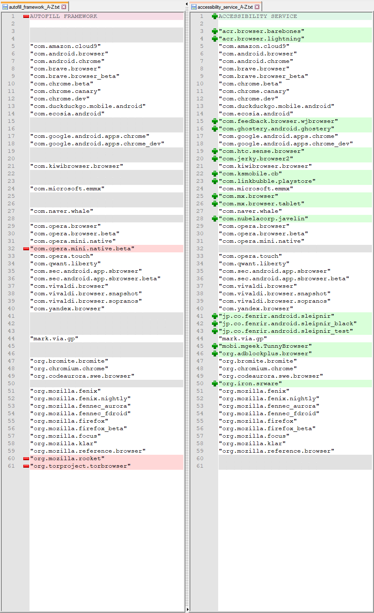Switch to autofill_framework_A-Z.txt tab
The height and width of the screenshot is (613, 374).
(x=34, y=7)
